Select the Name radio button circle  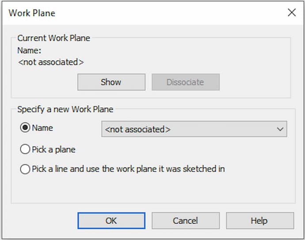25,128
